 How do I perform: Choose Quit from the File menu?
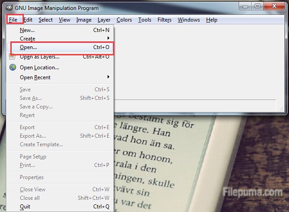[x=25, y=207]
